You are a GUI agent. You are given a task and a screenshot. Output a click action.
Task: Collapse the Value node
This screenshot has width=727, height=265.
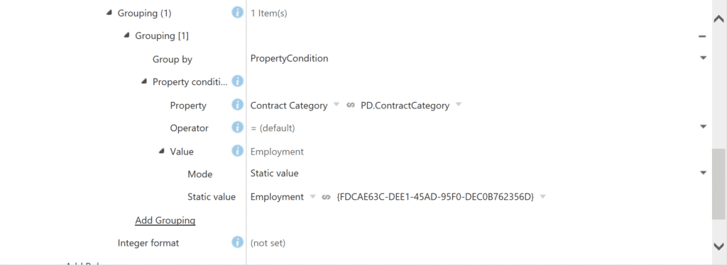(x=161, y=151)
